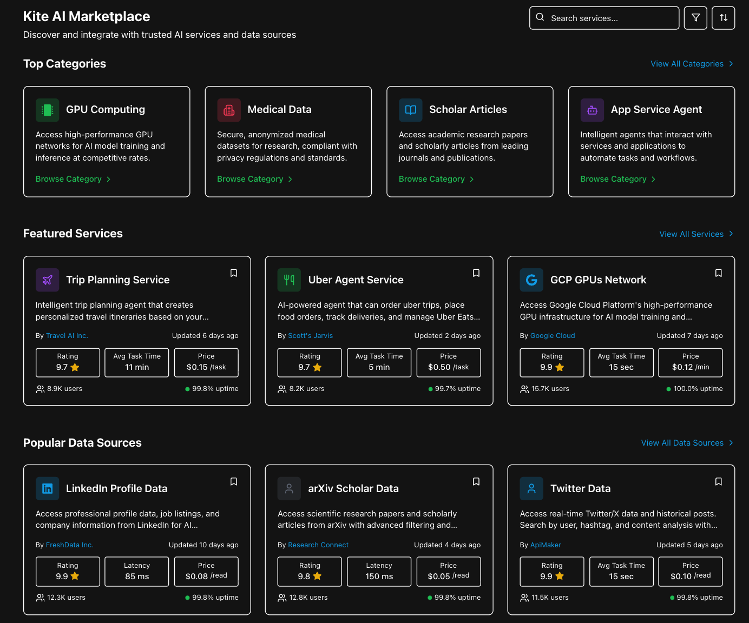This screenshot has width=749, height=623.
Task: Click the star in Trip Planning rating
Action: 75,367
